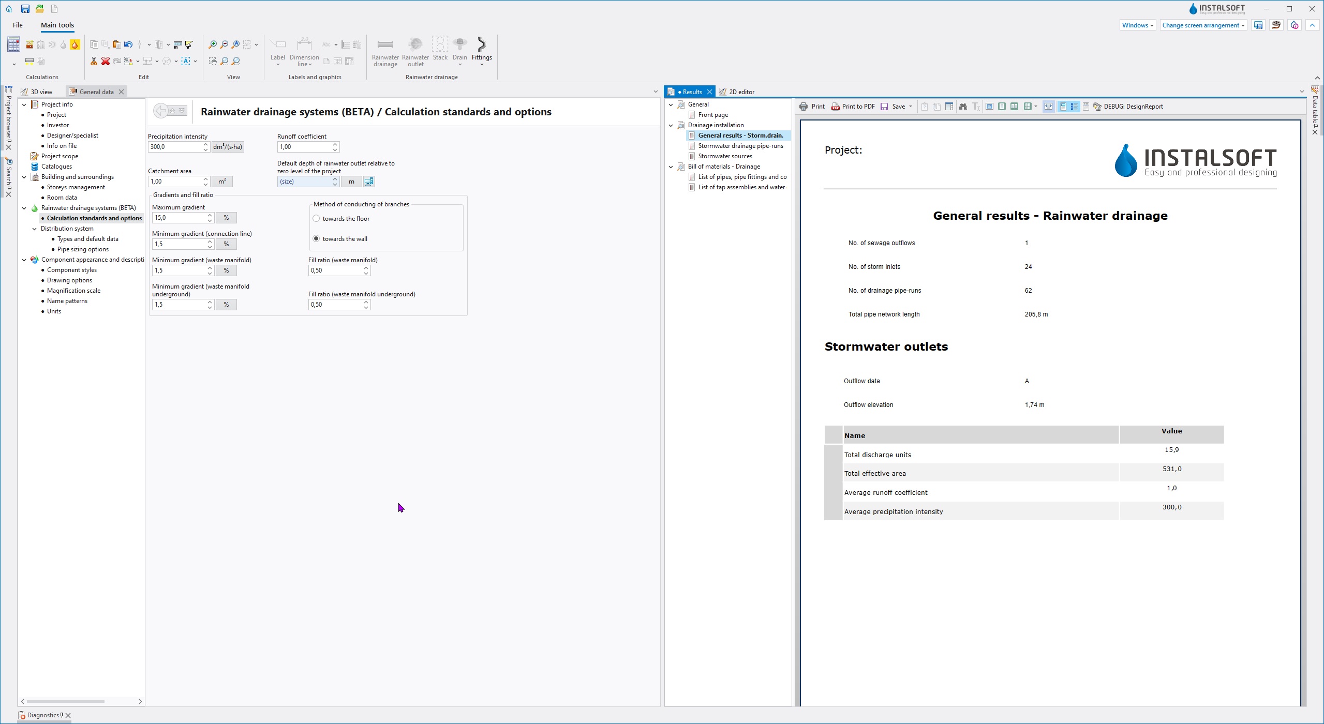Switch to the 2D editor tab
The height and width of the screenshot is (724, 1324).
click(x=741, y=92)
